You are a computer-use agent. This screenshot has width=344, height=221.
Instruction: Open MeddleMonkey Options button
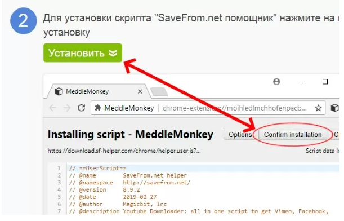point(240,134)
